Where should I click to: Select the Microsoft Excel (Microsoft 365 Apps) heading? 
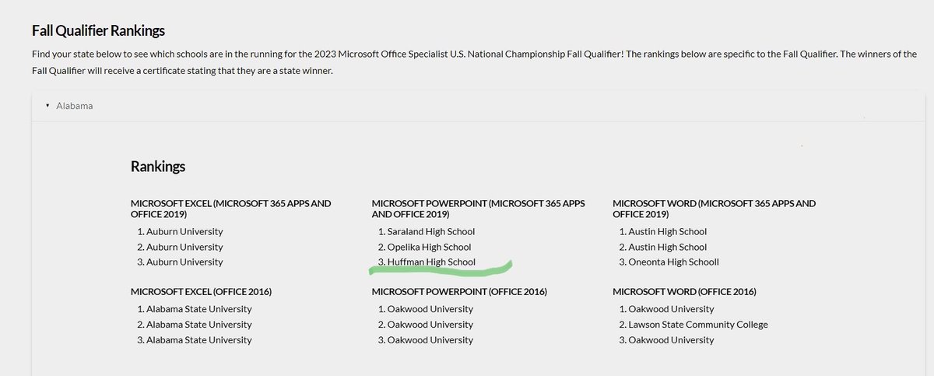pos(231,209)
